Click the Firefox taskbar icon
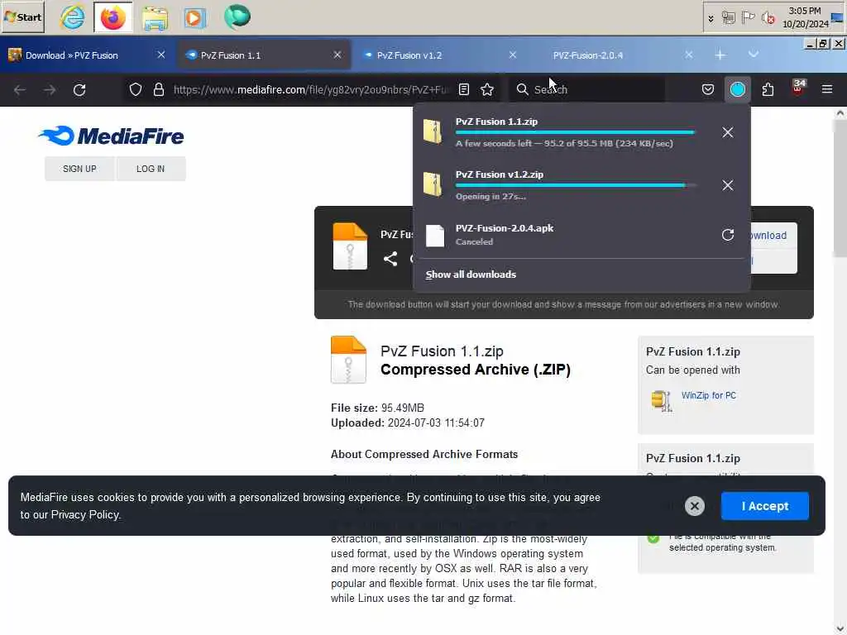This screenshot has width=847, height=635. click(112, 18)
